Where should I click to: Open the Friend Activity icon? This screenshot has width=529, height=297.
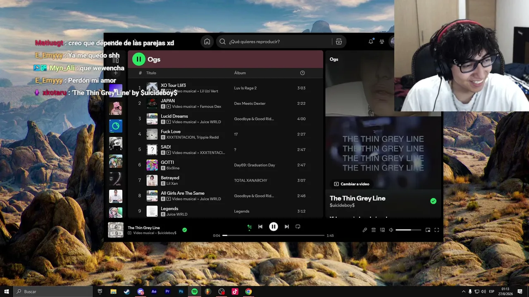382,42
